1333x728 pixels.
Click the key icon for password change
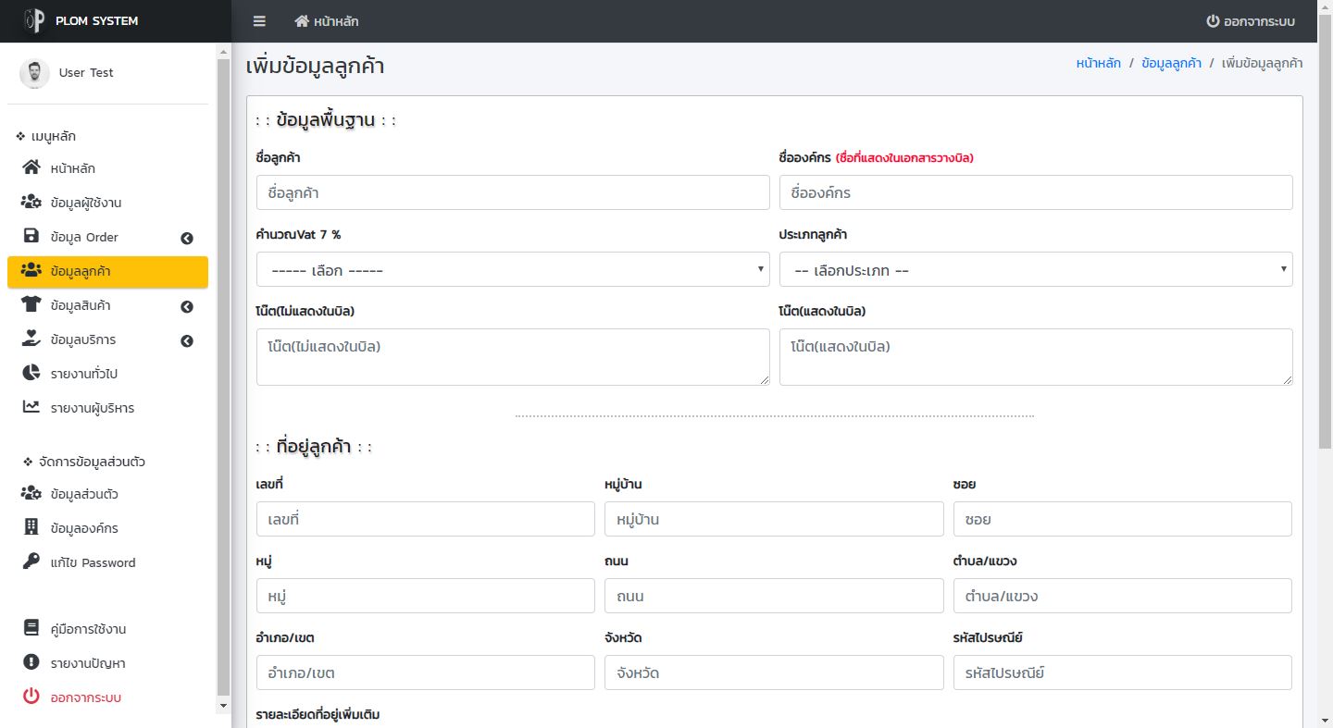point(31,562)
